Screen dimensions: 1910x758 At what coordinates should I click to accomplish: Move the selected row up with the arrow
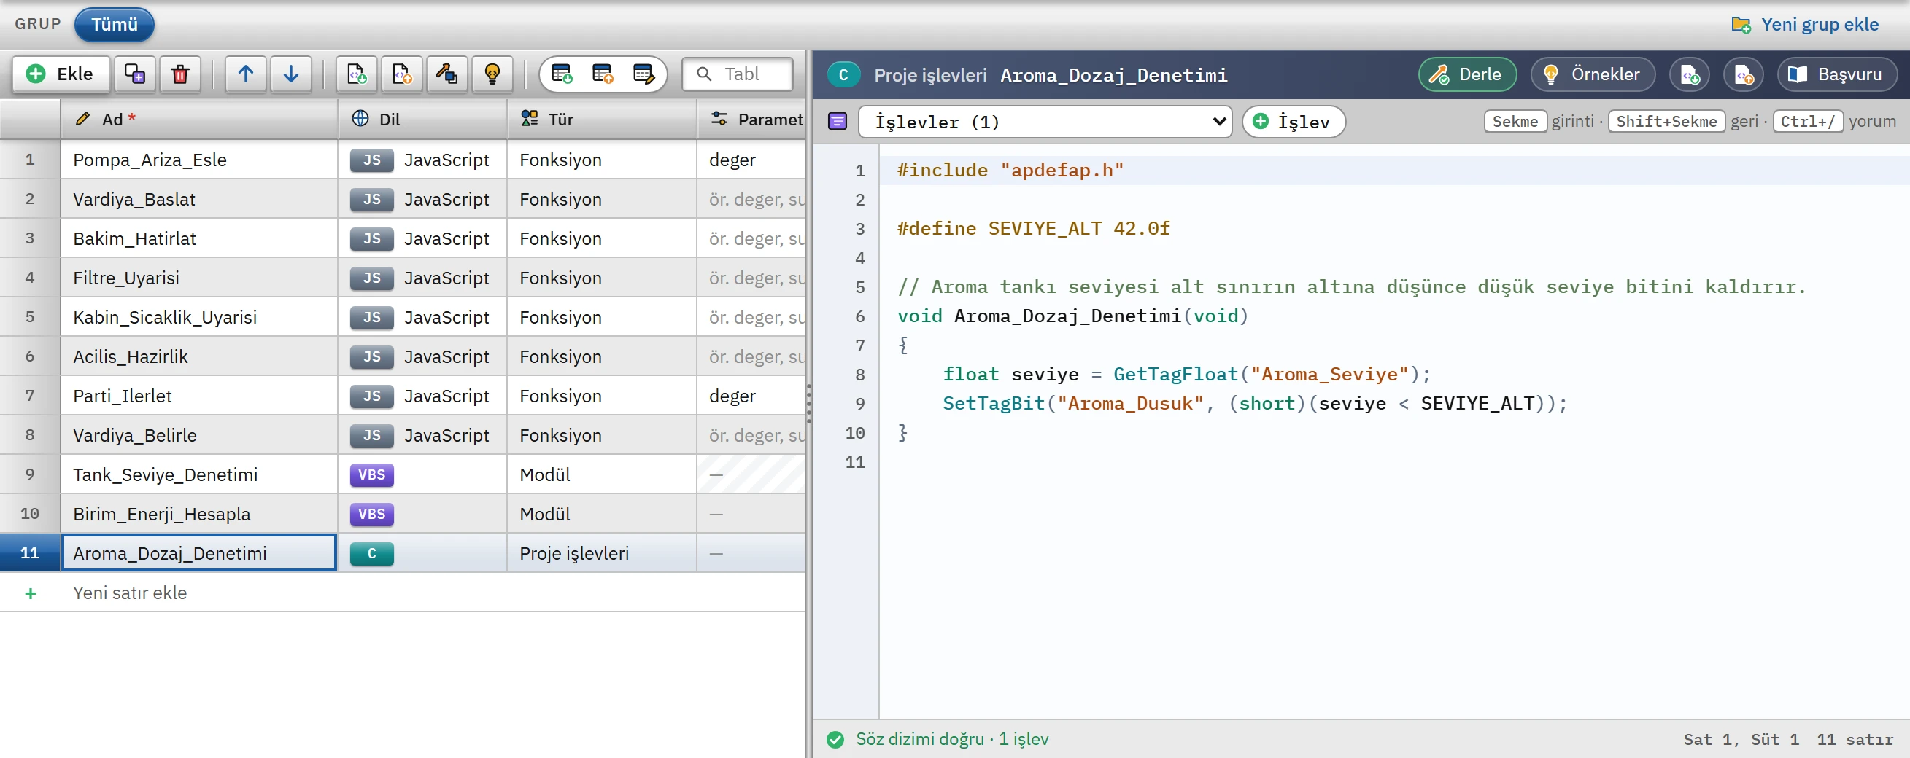click(x=245, y=74)
